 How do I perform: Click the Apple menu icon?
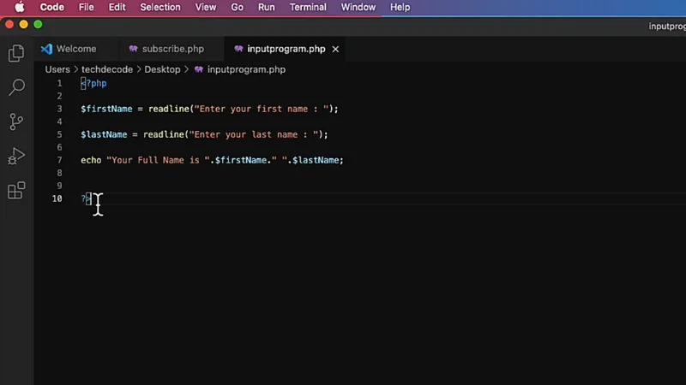pos(19,7)
